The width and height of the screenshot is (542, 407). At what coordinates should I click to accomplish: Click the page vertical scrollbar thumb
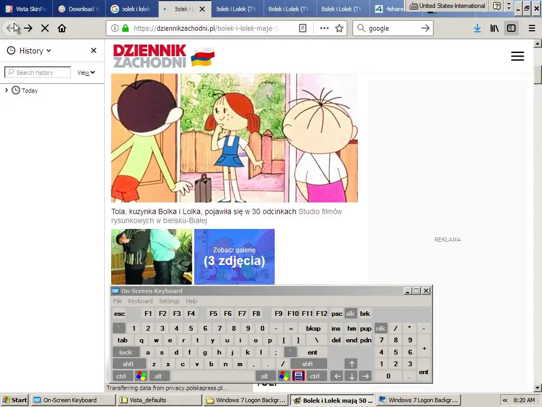click(x=538, y=74)
